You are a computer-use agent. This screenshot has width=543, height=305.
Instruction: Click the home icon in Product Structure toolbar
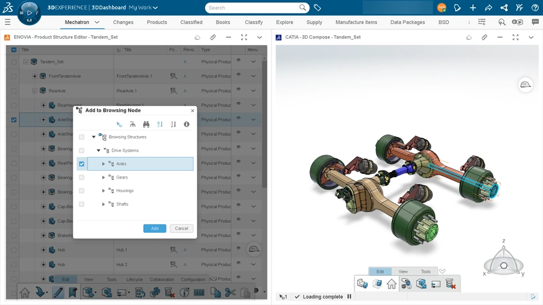25,293
